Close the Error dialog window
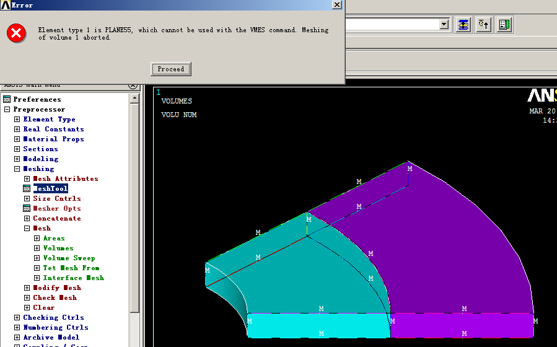 click(x=337, y=4)
